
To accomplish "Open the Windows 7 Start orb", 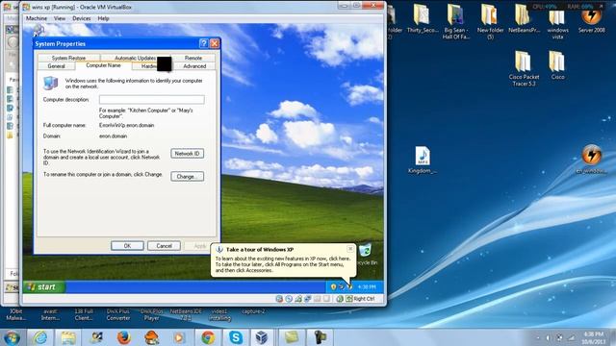I will point(12,337).
